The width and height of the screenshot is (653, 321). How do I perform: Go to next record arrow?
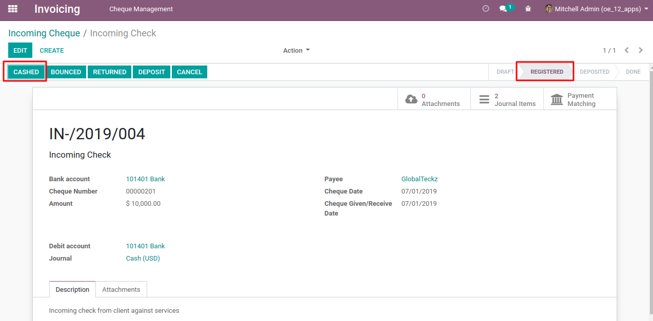point(641,50)
